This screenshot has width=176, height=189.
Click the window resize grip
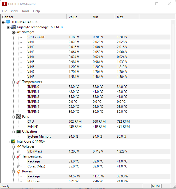click(174, 187)
